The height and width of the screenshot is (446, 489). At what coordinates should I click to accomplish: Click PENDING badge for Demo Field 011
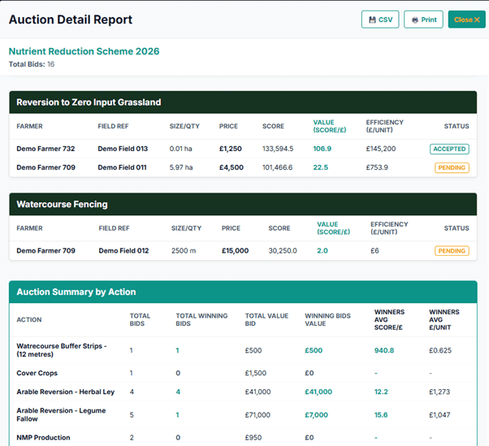click(x=452, y=168)
